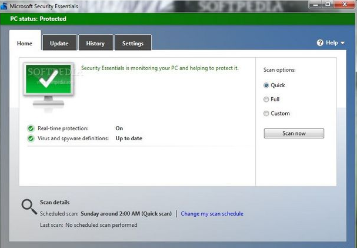Start scanning with the Scan now button
This screenshot has height=248, width=357.
294,133
